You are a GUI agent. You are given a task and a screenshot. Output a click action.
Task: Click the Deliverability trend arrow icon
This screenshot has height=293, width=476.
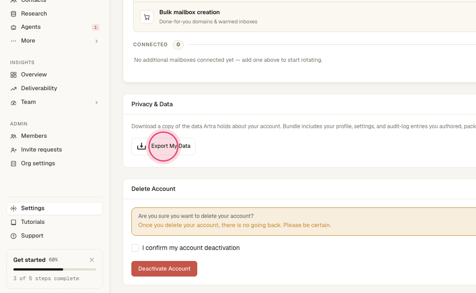(x=13, y=89)
